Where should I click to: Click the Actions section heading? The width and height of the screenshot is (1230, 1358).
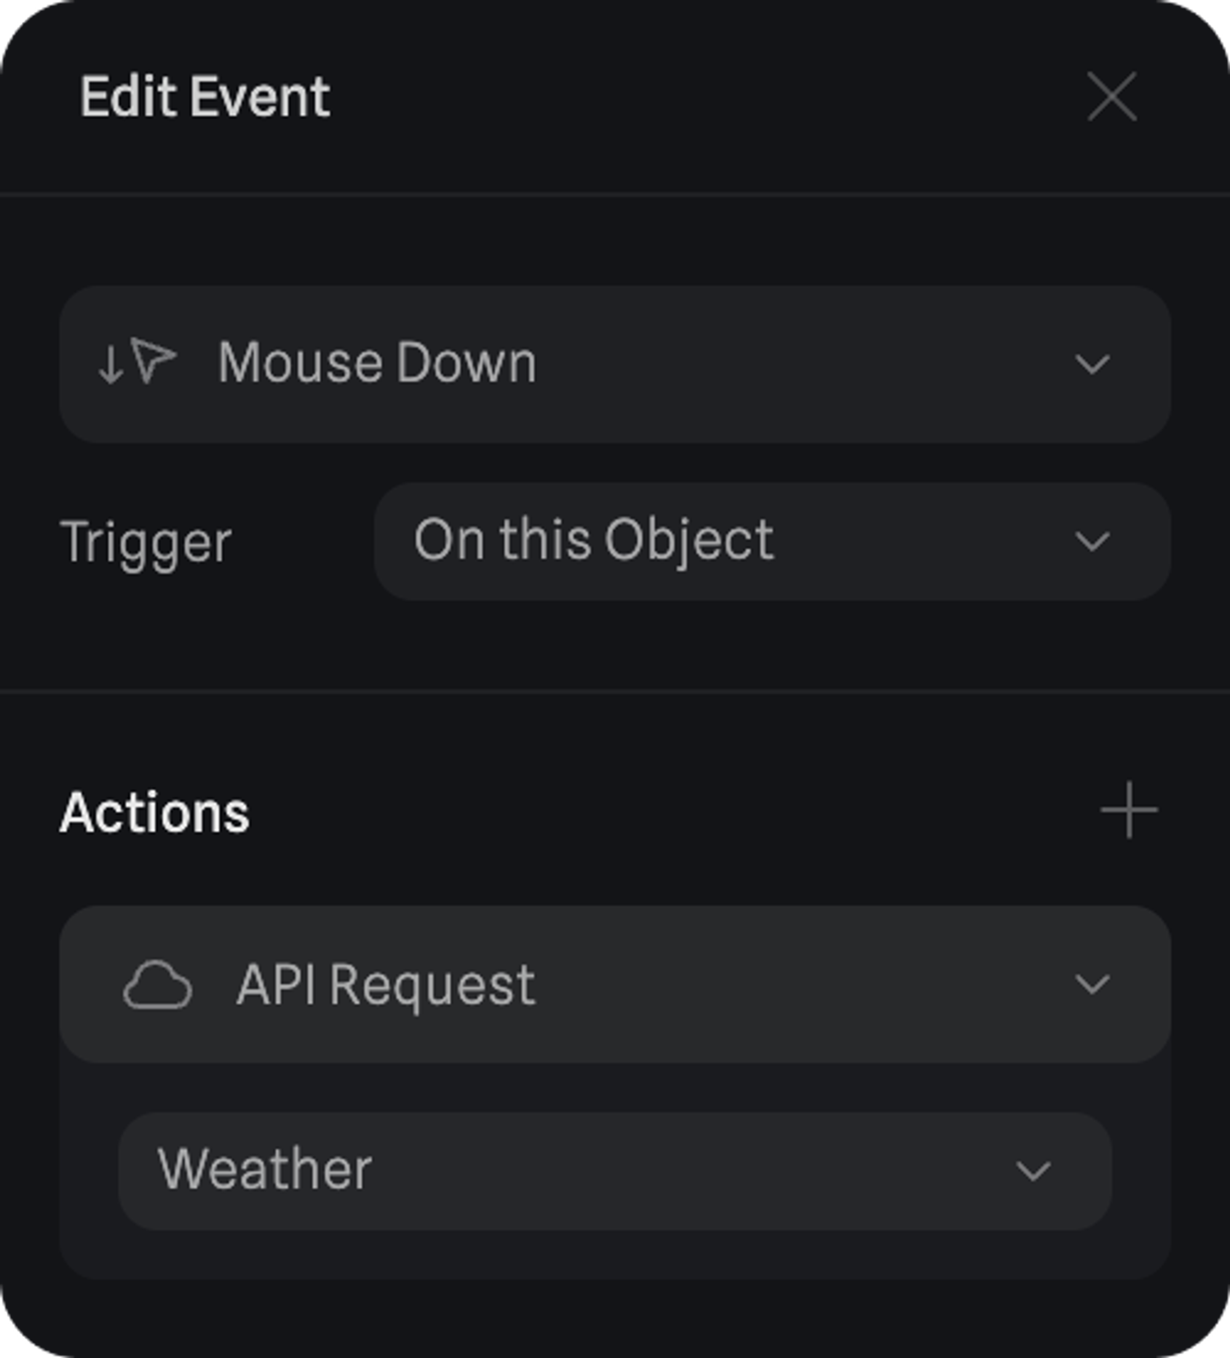click(x=155, y=812)
